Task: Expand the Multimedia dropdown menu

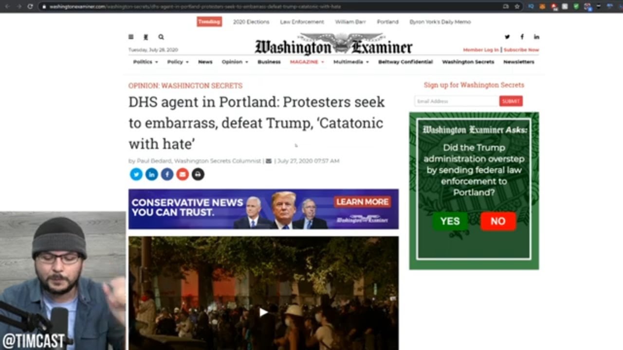Action: pos(351,62)
